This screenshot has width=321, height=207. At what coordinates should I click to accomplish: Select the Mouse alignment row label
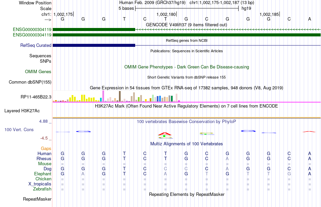pyautogui.click(x=45, y=164)
